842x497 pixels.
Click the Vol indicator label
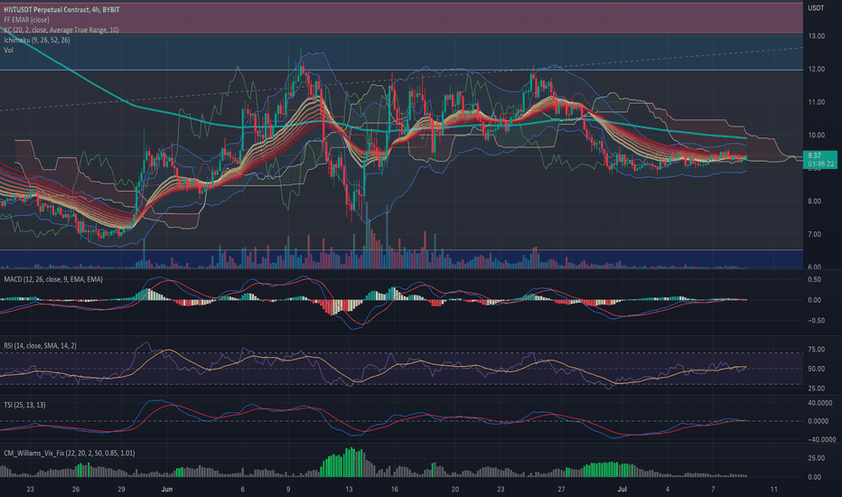pos(9,51)
